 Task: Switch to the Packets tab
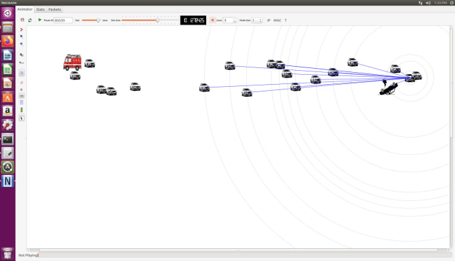click(x=55, y=9)
